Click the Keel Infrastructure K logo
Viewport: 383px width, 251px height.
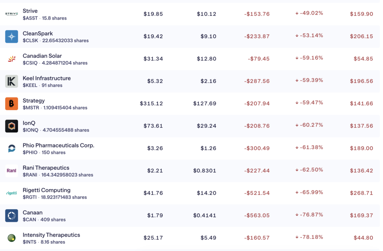coord(12,81)
